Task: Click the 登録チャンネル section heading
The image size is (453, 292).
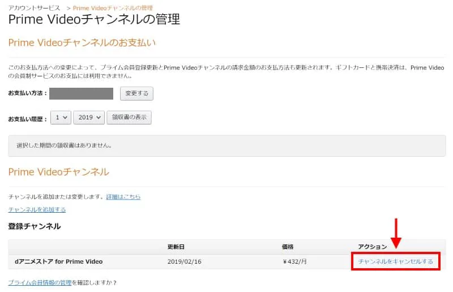Action: point(35,226)
